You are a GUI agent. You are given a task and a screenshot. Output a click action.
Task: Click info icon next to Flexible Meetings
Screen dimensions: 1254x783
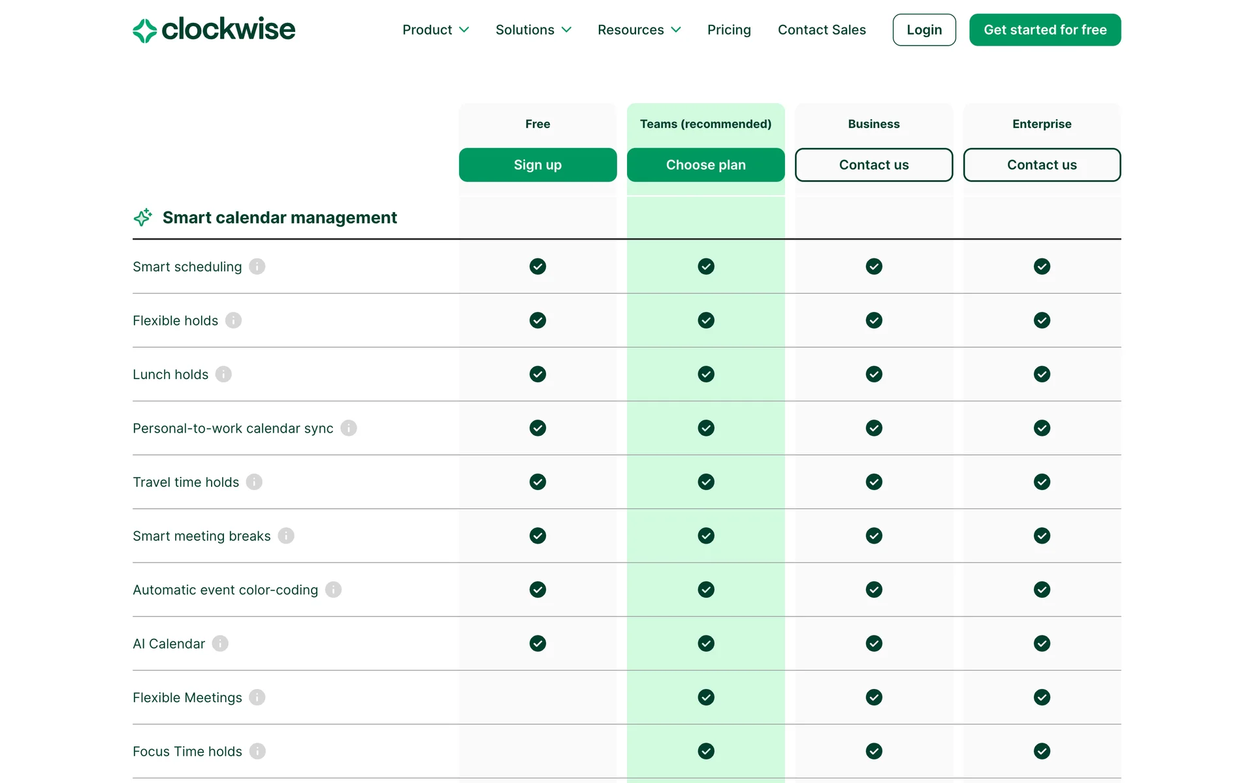[x=257, y=698]
